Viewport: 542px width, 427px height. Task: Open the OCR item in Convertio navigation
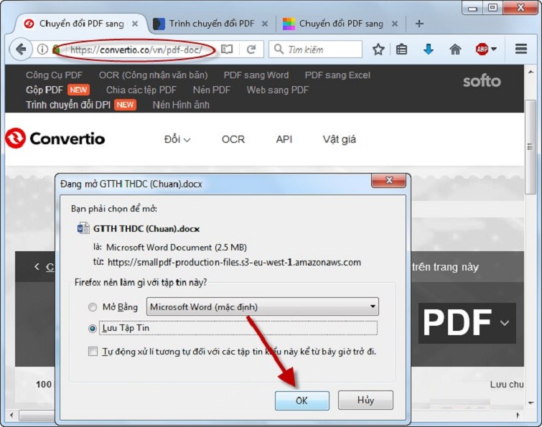click(x=233, y=139)
